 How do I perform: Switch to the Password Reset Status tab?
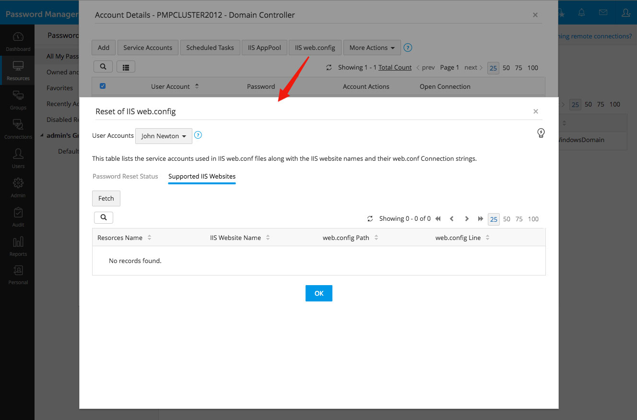click(125, 176)
